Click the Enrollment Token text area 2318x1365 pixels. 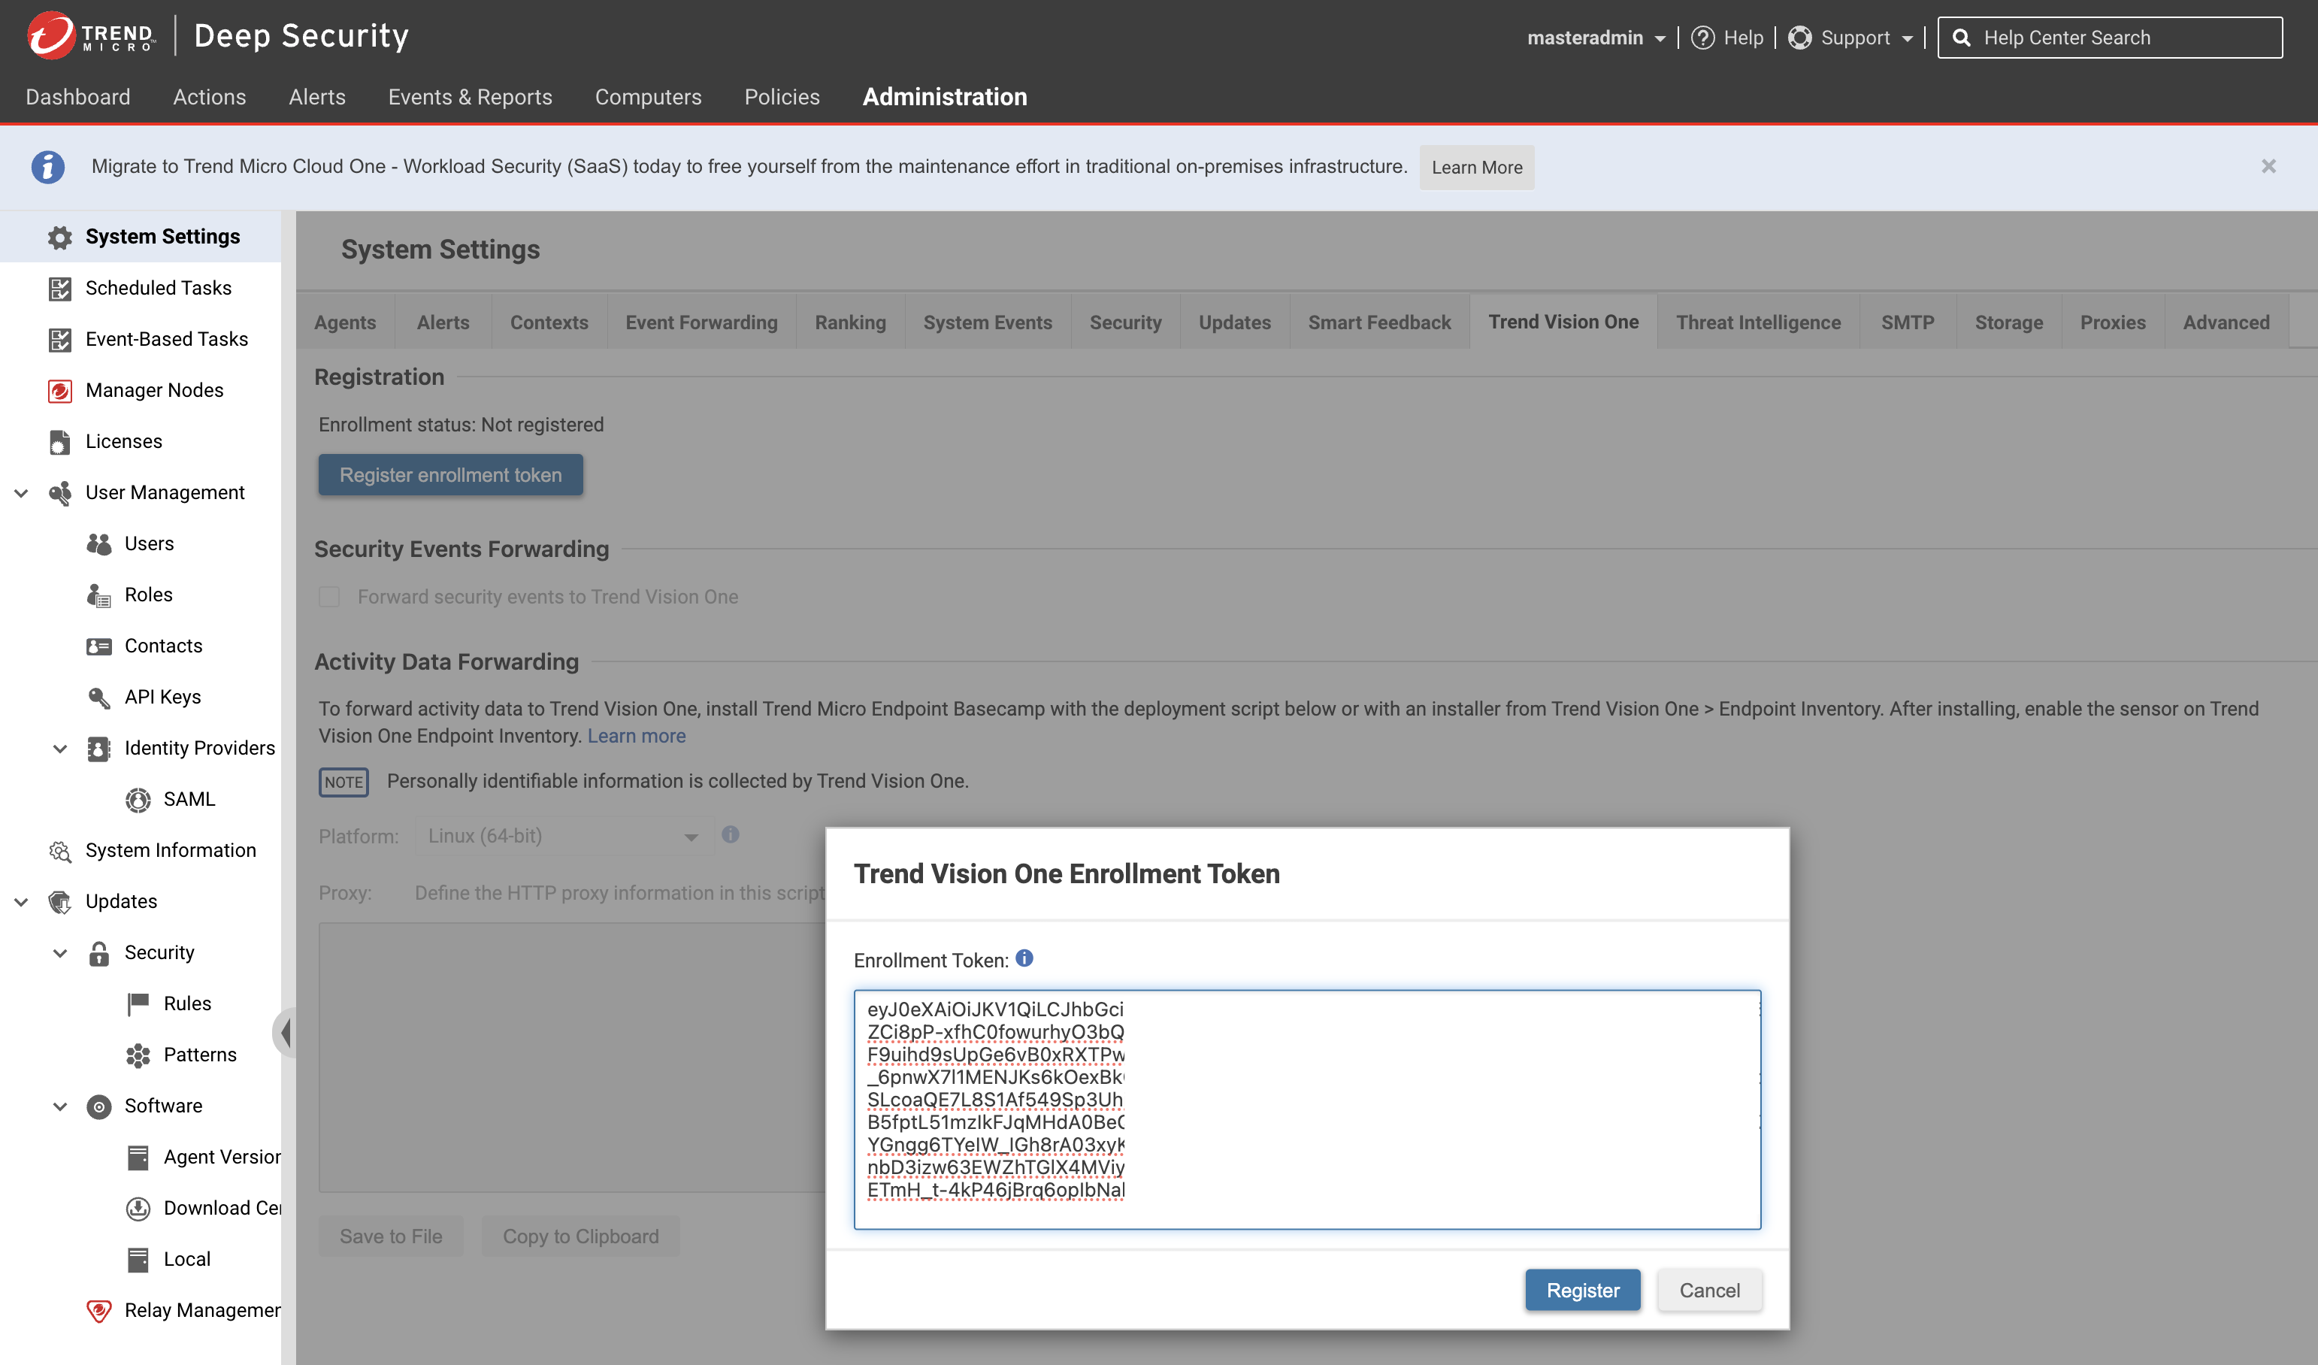click(1307, 1109)
